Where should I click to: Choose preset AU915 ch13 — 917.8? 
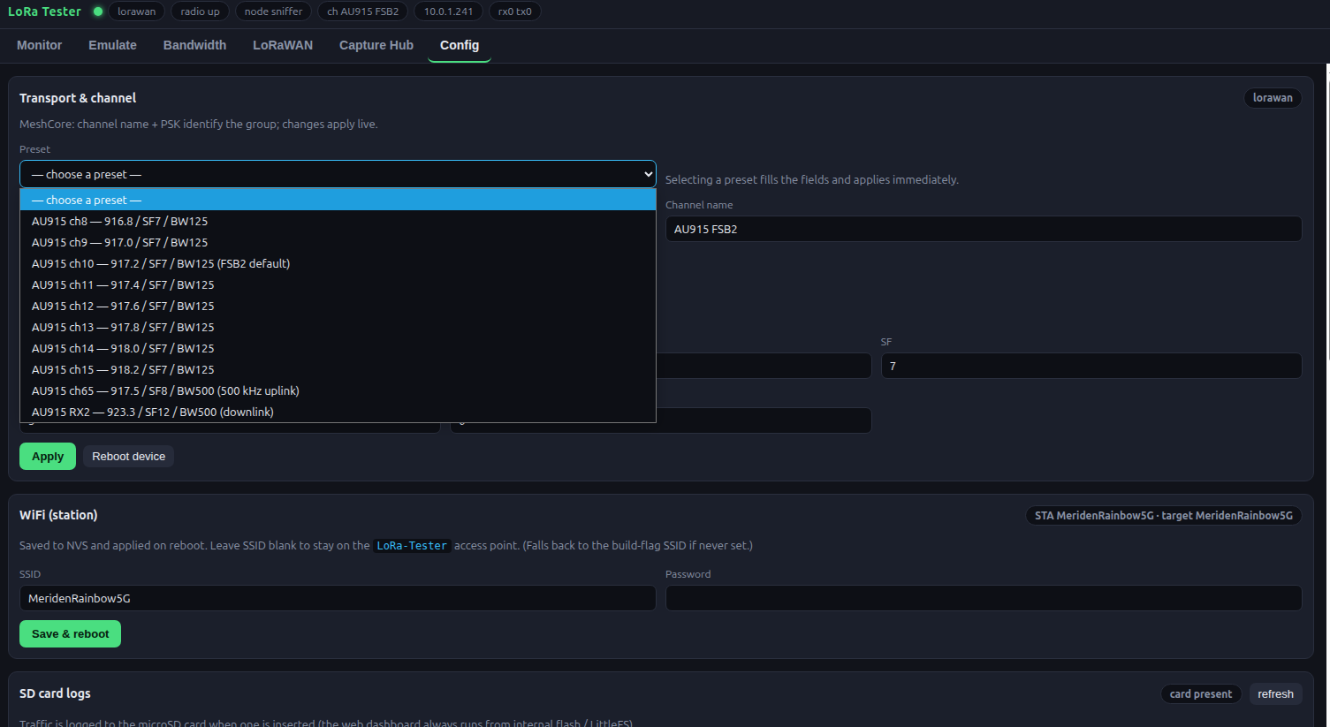[338, 327]
